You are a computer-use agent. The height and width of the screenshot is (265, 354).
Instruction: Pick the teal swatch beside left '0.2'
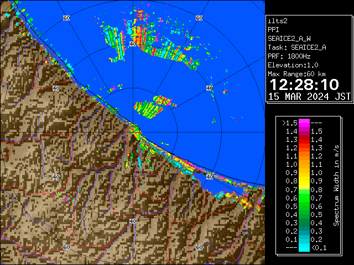tap(304, 231)
